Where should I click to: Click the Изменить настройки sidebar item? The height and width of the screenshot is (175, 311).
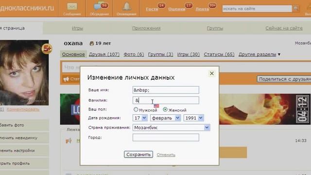pyautogui.click(x=24, y=151)
